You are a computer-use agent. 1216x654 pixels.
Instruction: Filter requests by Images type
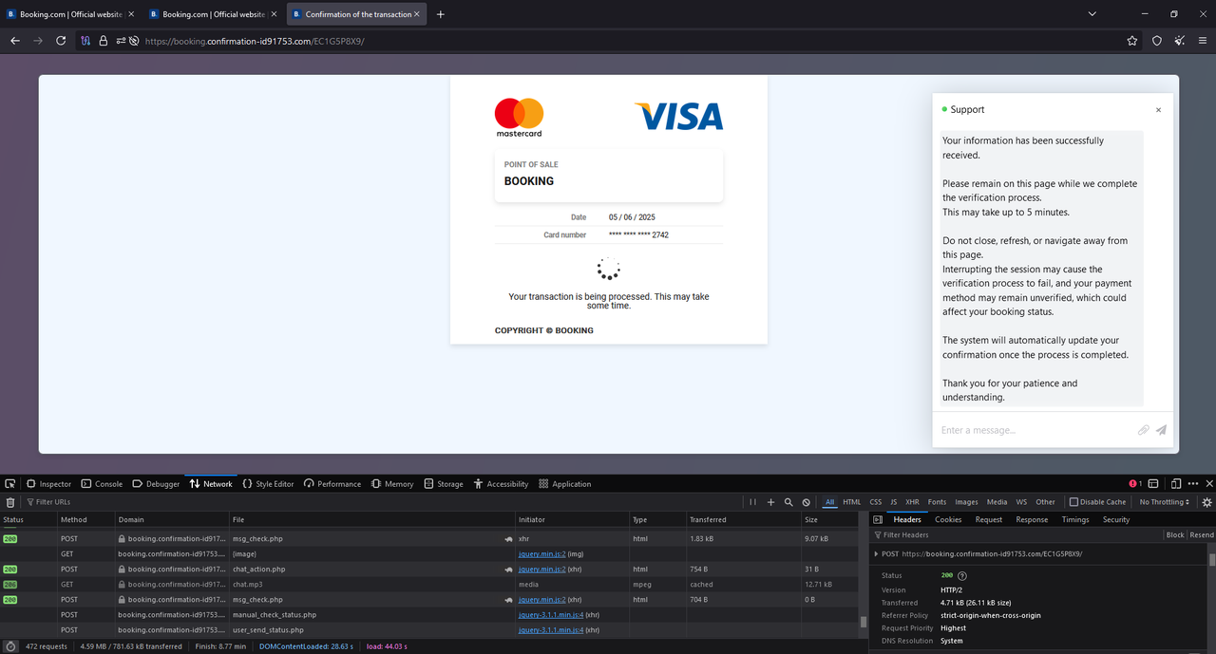(967, 502)
